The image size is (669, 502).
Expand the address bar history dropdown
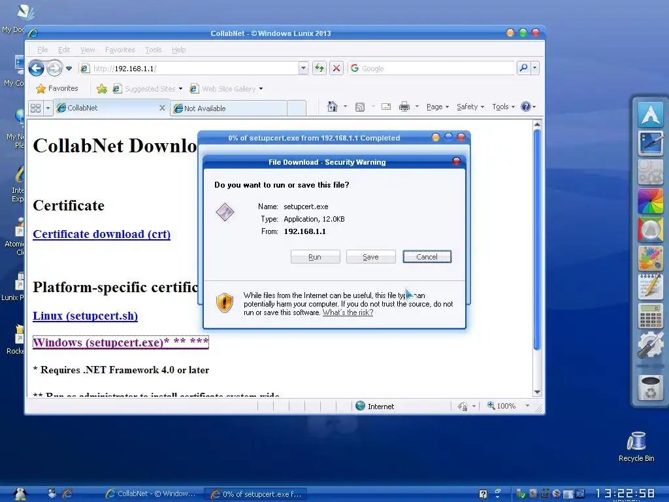pyautogui.click(x=303, y=68)
